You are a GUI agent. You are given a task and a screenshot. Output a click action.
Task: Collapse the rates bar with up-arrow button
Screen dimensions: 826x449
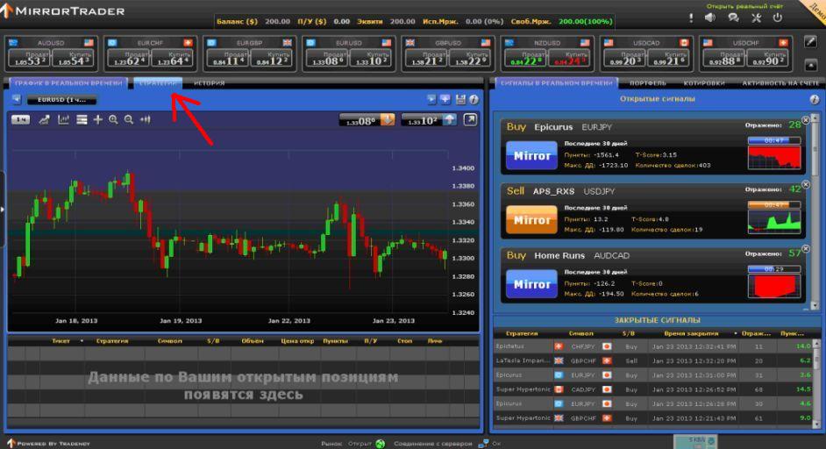811,66
